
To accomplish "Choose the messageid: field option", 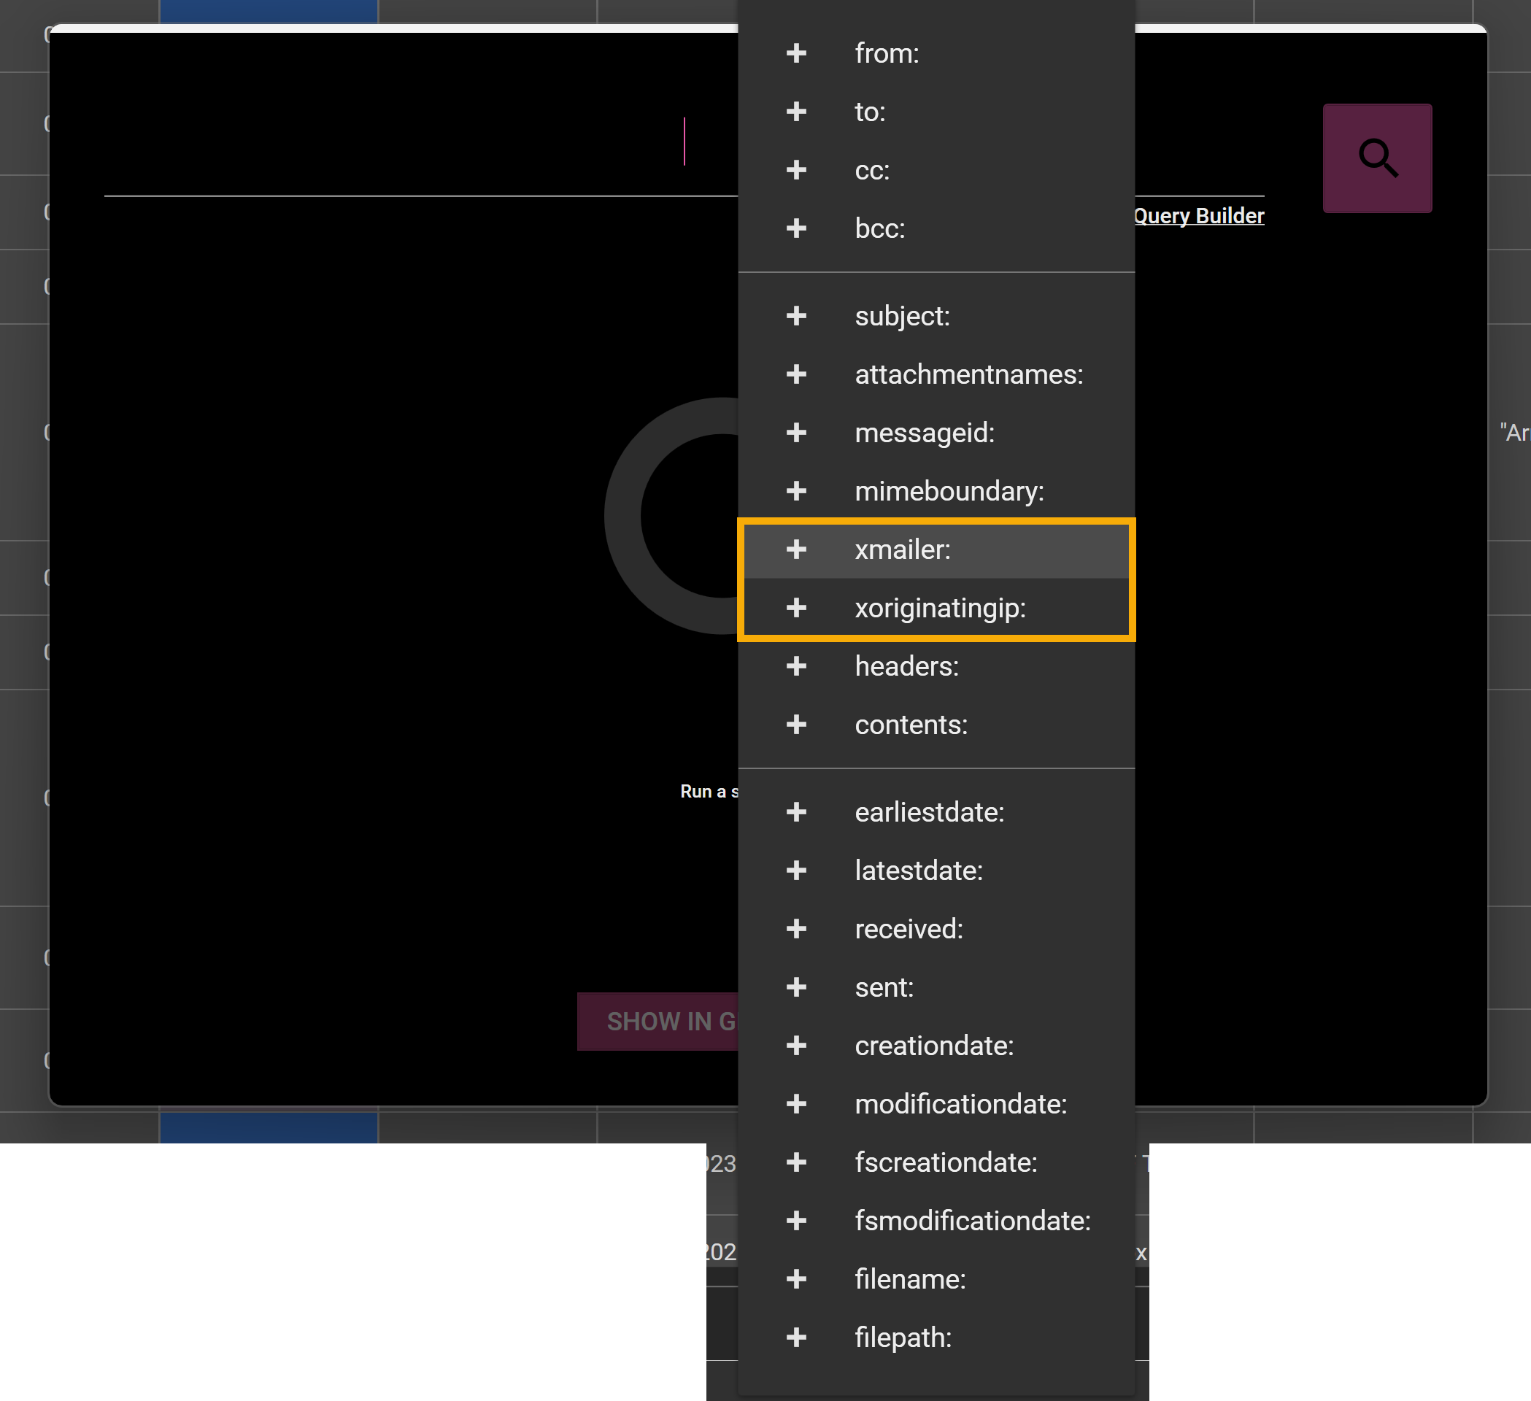I will (x=925, y=433).
